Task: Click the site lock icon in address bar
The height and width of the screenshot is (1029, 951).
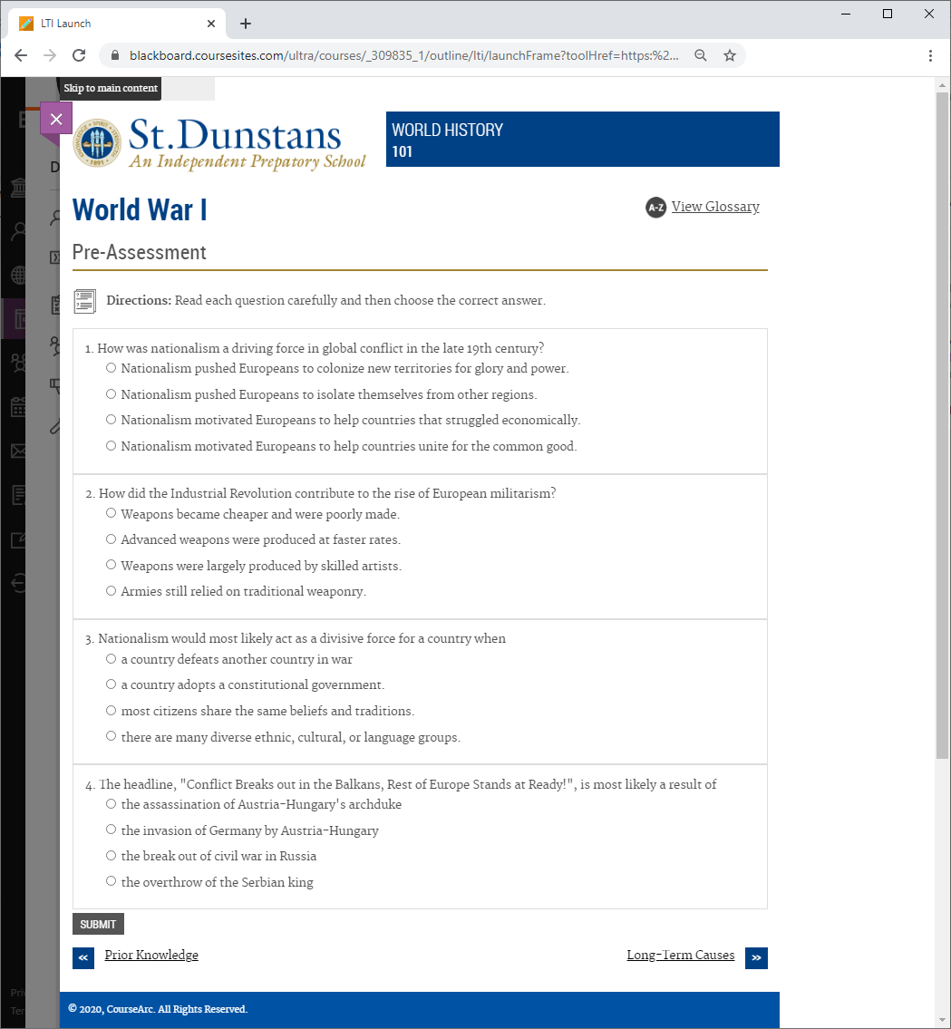Action: click(115, 56)
